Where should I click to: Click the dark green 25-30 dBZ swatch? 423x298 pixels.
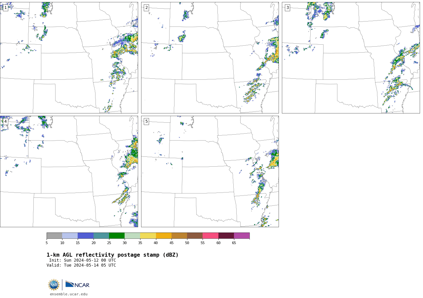[x=117, y=236]
